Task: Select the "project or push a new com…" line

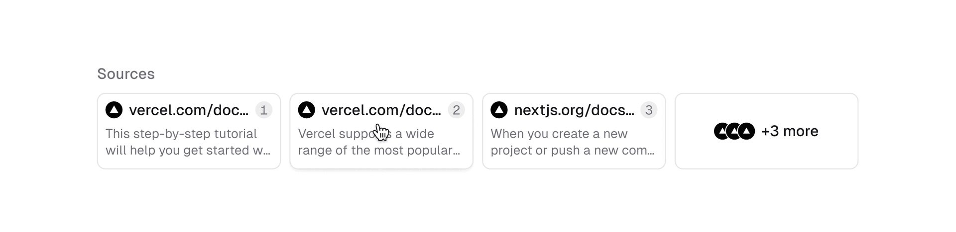Action: point(572,150)
